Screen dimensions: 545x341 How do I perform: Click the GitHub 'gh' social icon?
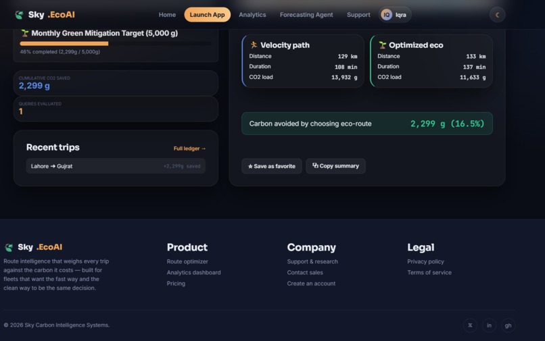point(508,325)
